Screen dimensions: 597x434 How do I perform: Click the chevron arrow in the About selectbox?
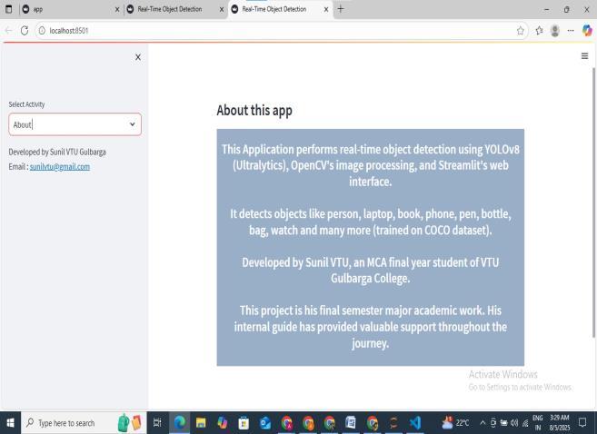(132, 124)
